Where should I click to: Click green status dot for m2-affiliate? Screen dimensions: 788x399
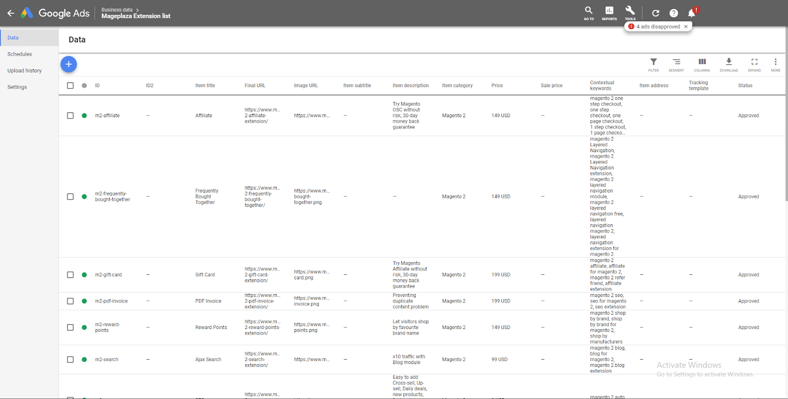(84, 116)
